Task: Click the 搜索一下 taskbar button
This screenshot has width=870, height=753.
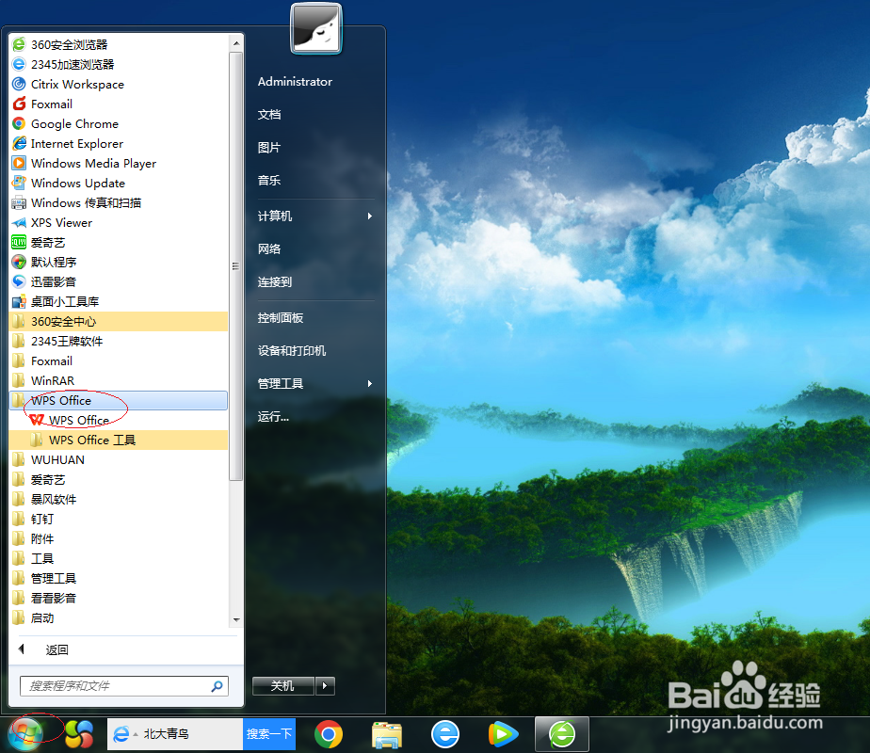Action: 269,734
